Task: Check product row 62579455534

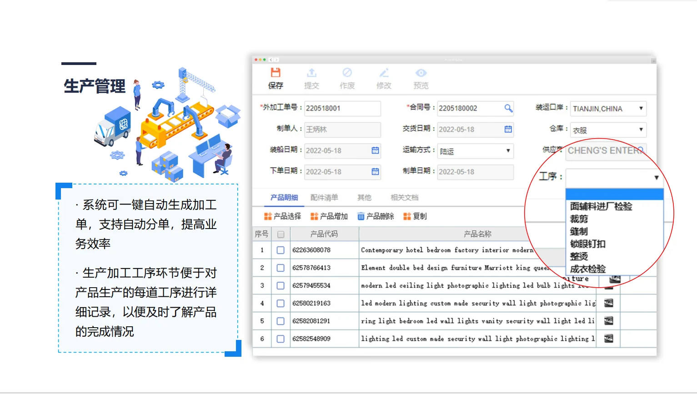Action: 281,285
